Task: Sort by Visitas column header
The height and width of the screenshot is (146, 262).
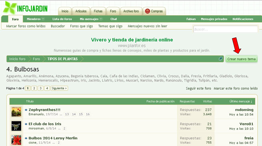Action: pos(207,101)
